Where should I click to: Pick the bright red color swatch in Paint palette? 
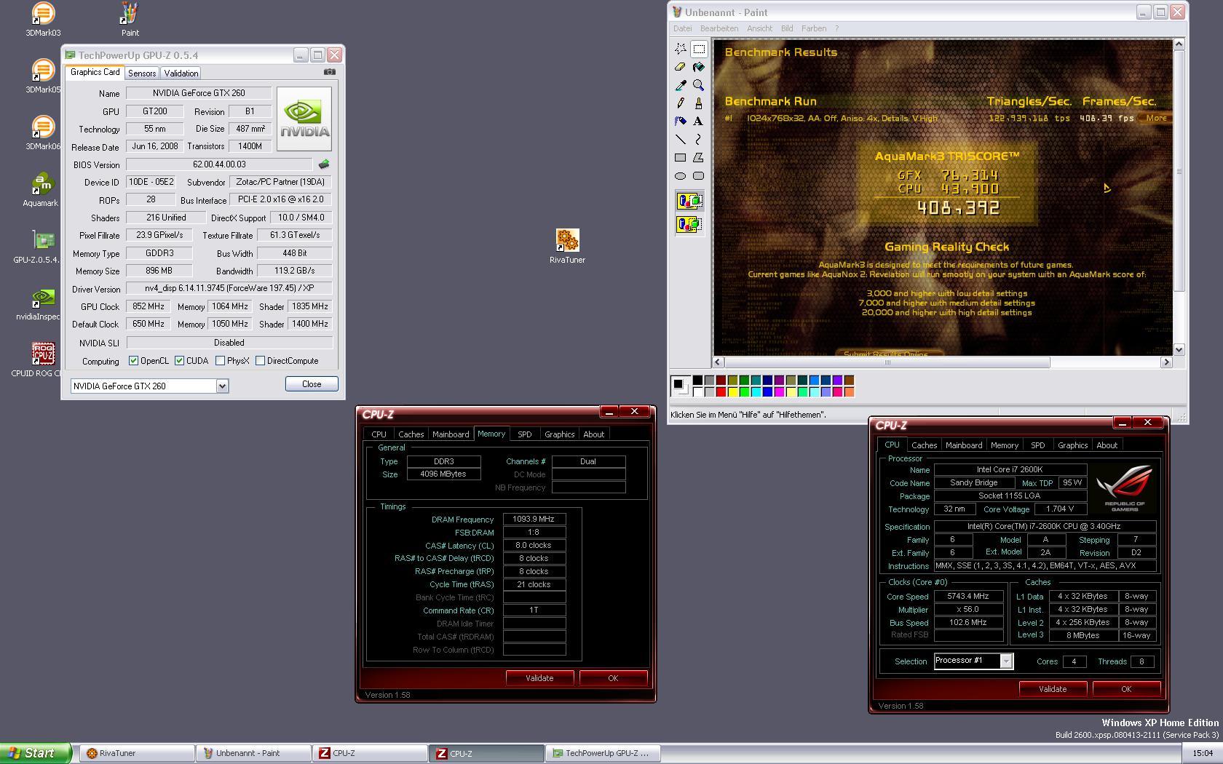[721, 392]
